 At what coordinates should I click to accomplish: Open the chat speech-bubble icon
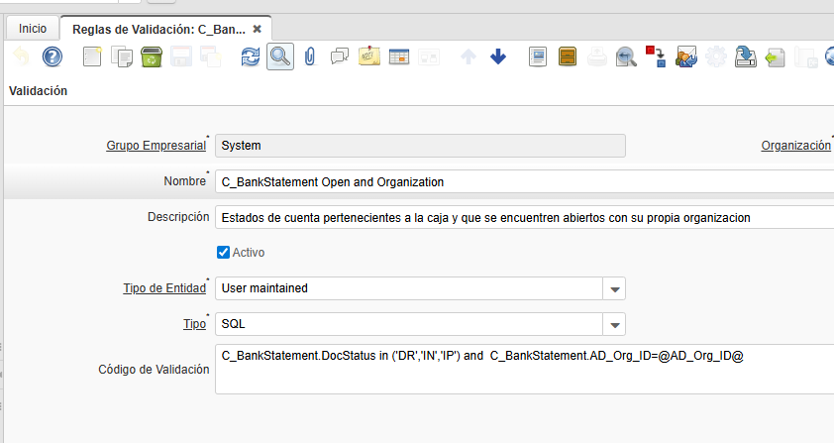coord(340,57)
